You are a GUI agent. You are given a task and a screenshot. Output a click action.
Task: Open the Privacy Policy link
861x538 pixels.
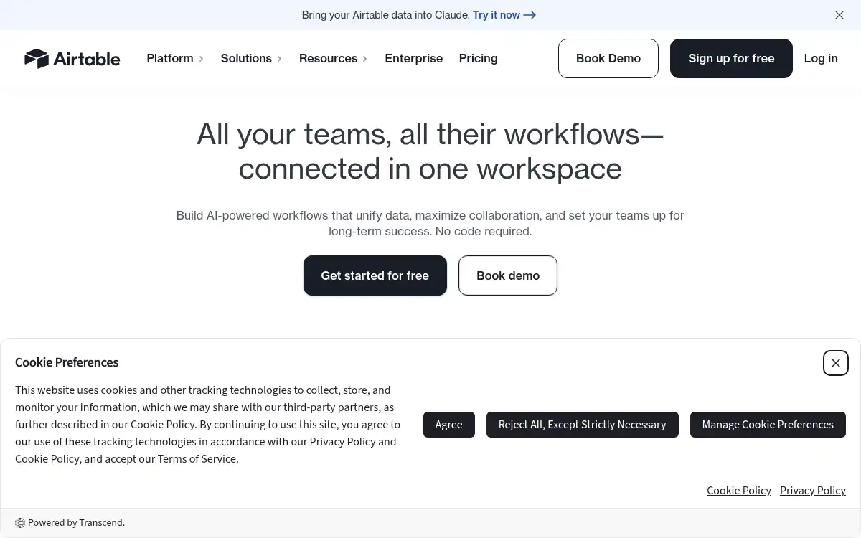coord(813,491)
